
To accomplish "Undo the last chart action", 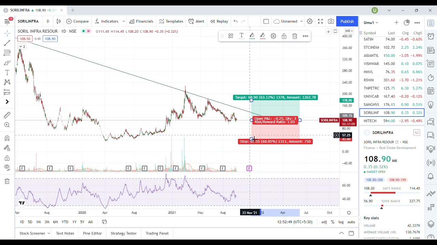I will click(x=236, y=21).
